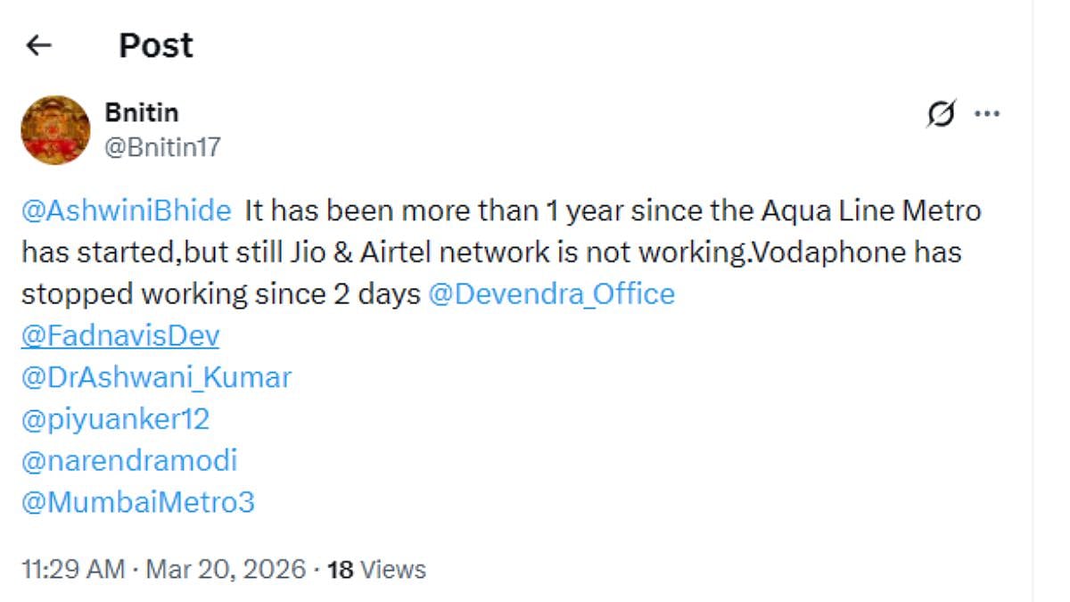Go to the @MumbaiMetro3 mention

click(138, 502)
